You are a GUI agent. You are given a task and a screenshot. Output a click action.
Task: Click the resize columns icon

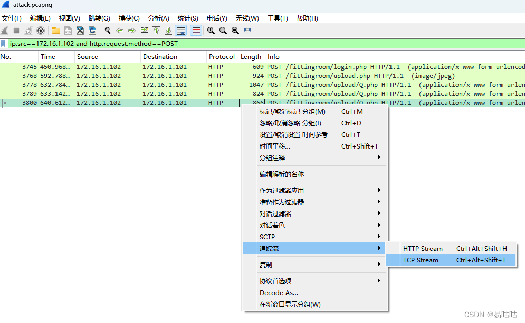247,30
